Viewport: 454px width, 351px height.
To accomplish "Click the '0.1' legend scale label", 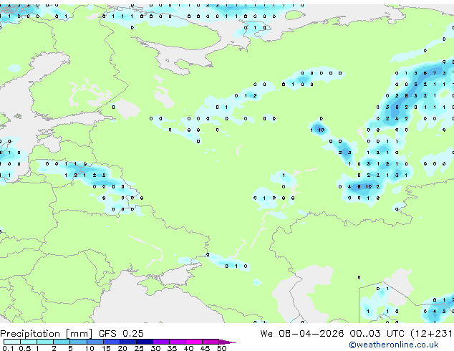I will pyautogui.click(x=8, y=348).
